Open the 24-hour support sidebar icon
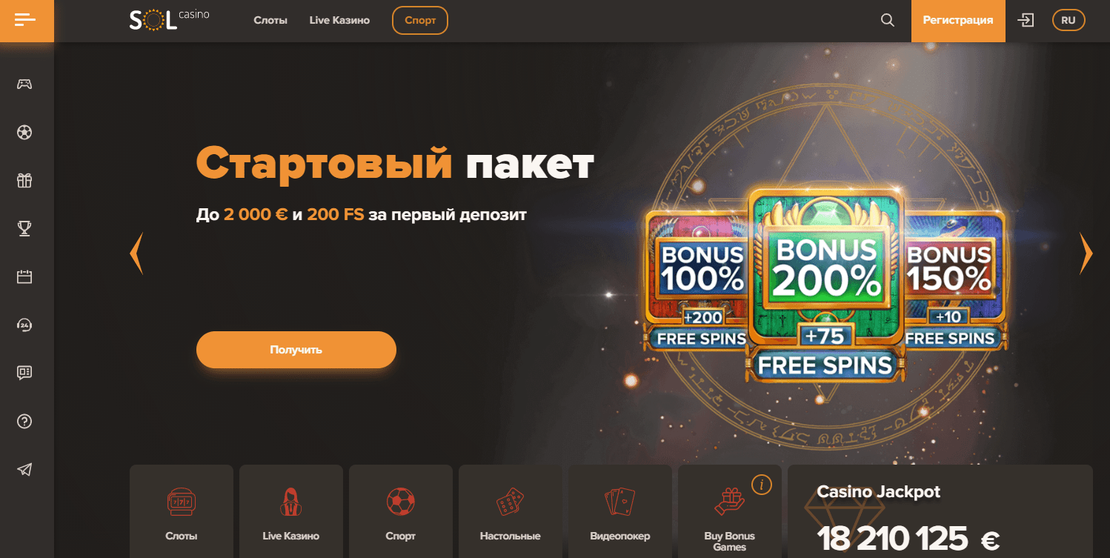The width and height of the screenshot is (1110, 558). click(24, 325)
